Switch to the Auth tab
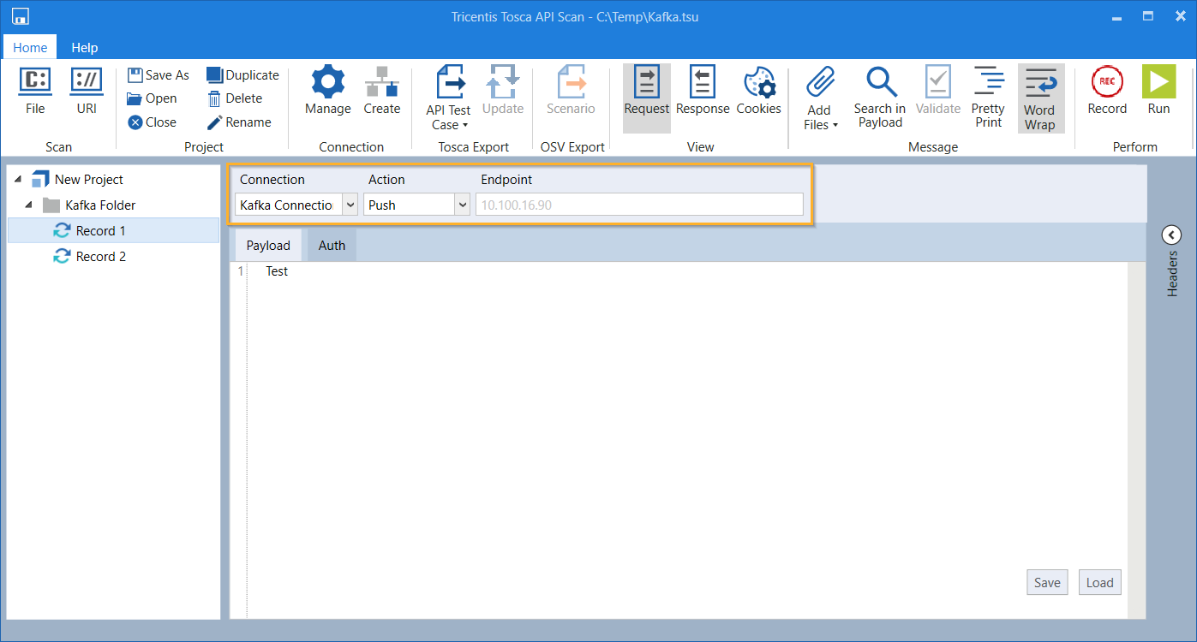 point(332,246)
